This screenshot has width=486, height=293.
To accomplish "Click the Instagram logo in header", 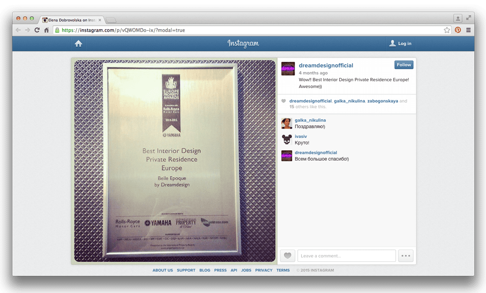I will pyautogui.click(x=243, y=43).
